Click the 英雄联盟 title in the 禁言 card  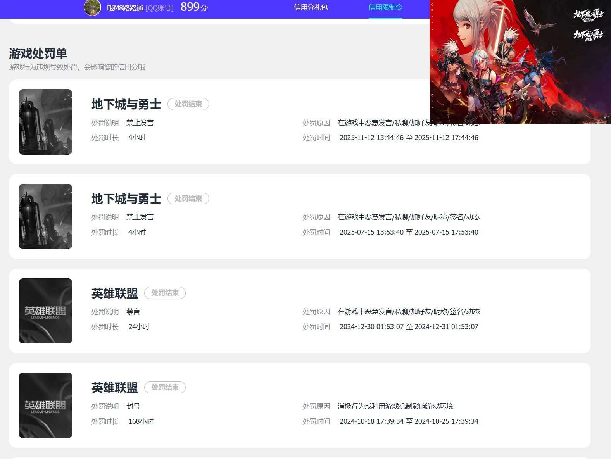click(x=115, y=293)
